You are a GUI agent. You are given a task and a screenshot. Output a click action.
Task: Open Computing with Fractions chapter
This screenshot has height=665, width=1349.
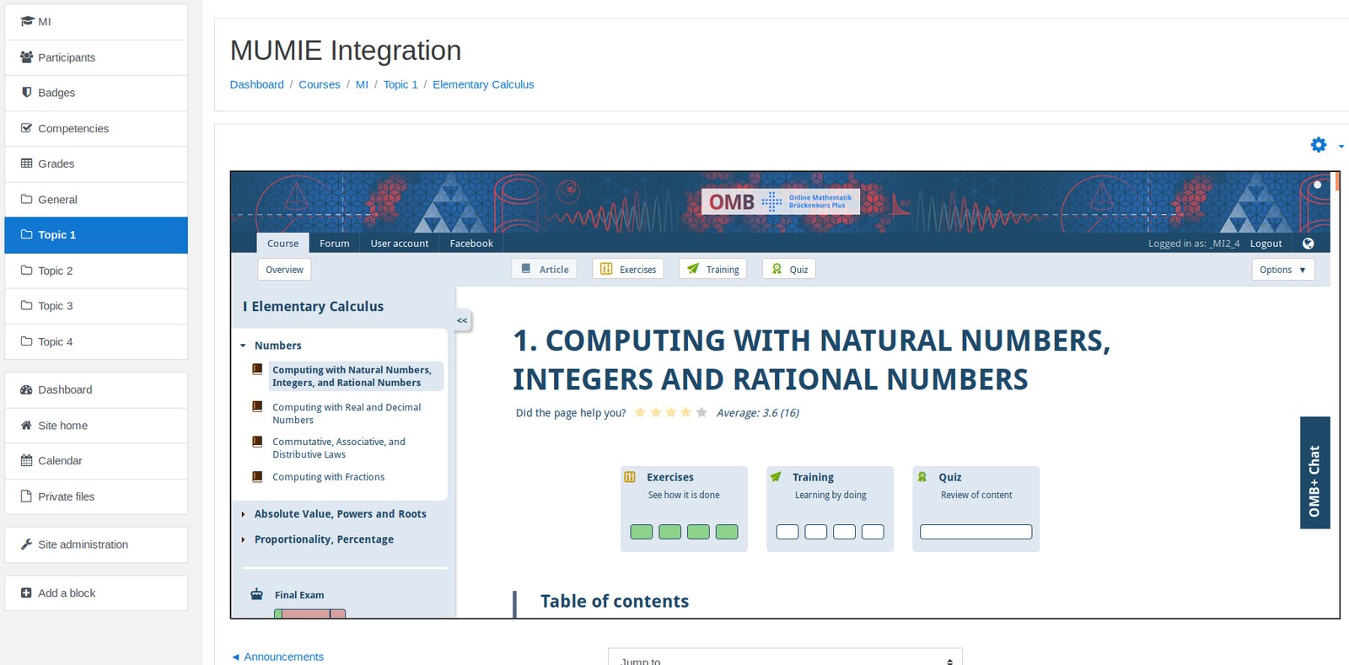point(328,477)
